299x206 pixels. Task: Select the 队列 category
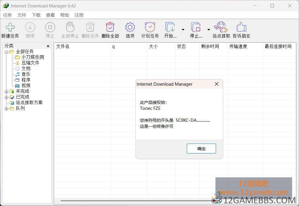point(20,108)
